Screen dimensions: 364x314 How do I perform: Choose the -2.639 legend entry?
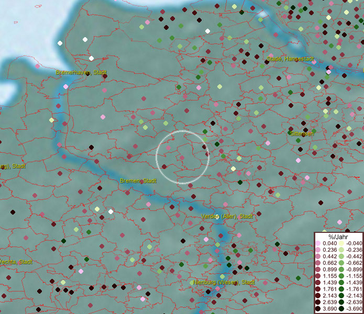click(354, 302)
